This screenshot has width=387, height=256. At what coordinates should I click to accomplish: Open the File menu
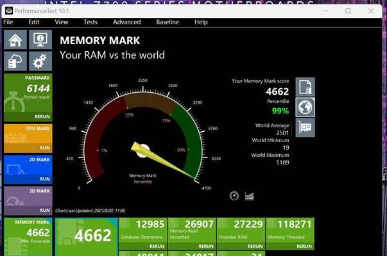click(x=8, y=22)
